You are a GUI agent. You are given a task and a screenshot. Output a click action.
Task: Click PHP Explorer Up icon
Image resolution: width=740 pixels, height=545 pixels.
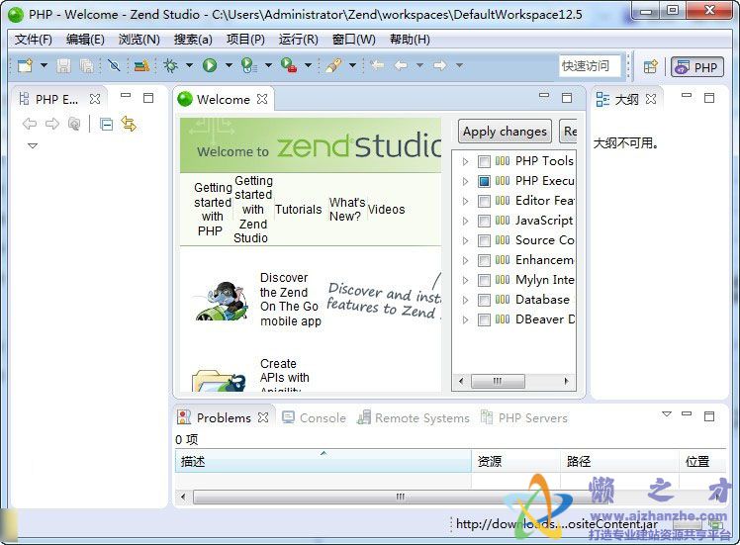click(x=74, y=124)
